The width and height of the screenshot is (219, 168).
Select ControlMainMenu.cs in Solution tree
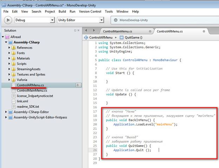point(32,91)
